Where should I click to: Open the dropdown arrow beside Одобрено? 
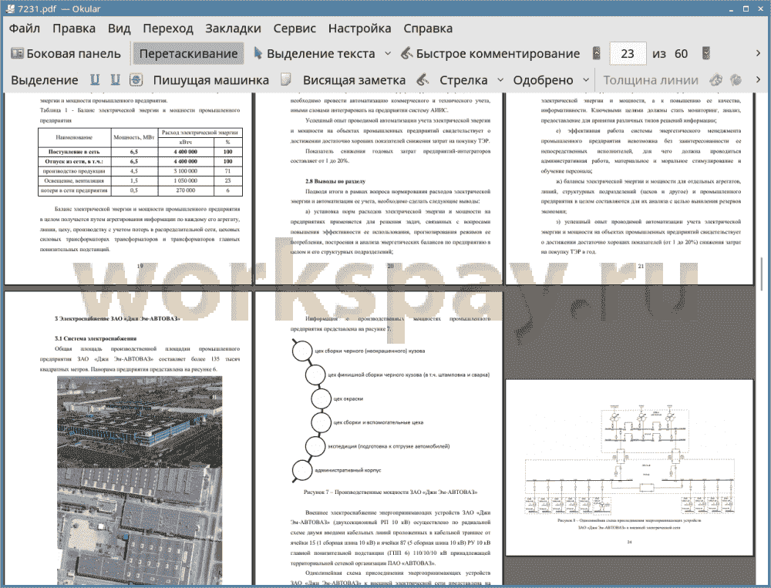coord(586,79)
